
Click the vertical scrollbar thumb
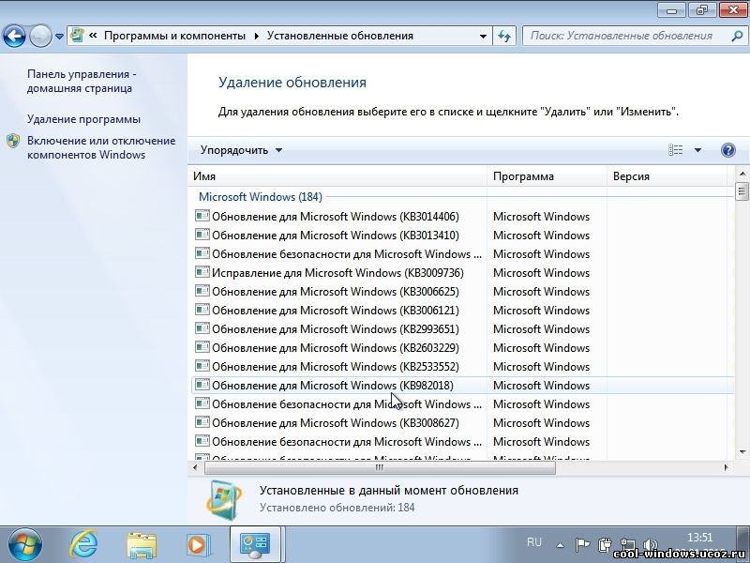(x=742, y=191)
